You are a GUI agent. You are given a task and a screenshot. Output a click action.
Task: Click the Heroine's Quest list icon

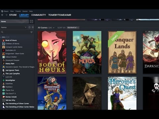click(x=4, y=67)
